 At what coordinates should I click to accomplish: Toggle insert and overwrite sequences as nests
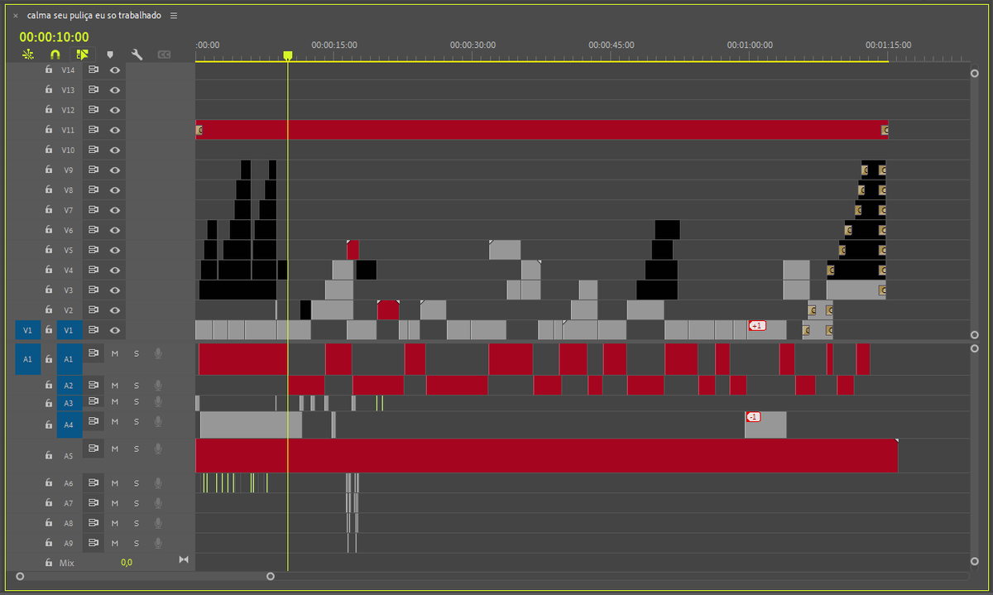(x=28, y=54)
